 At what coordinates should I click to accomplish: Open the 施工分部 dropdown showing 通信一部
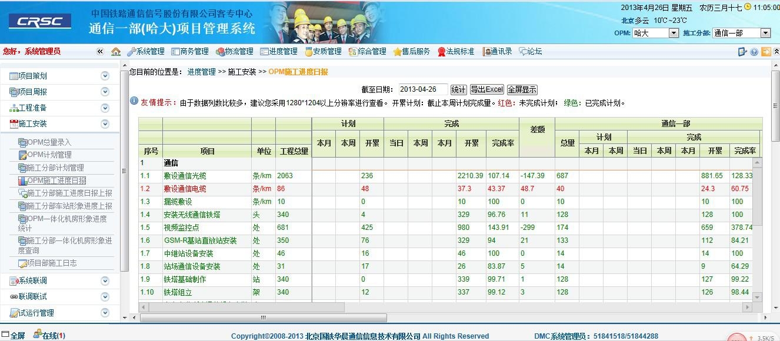pos(765,34)
